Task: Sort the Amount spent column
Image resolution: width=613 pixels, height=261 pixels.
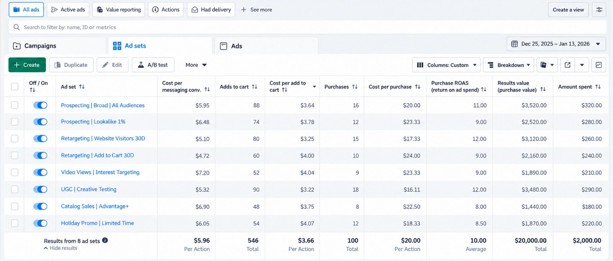Action: click(x=598, y=87)
